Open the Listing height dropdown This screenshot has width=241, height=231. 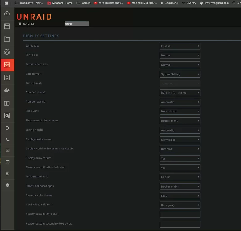(x=180, y=130)
